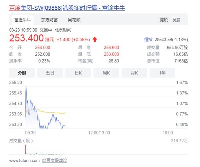This screenshot has width=200, height=167.
Task: Click the 今开 value 254.000
Action: [43, 48]
